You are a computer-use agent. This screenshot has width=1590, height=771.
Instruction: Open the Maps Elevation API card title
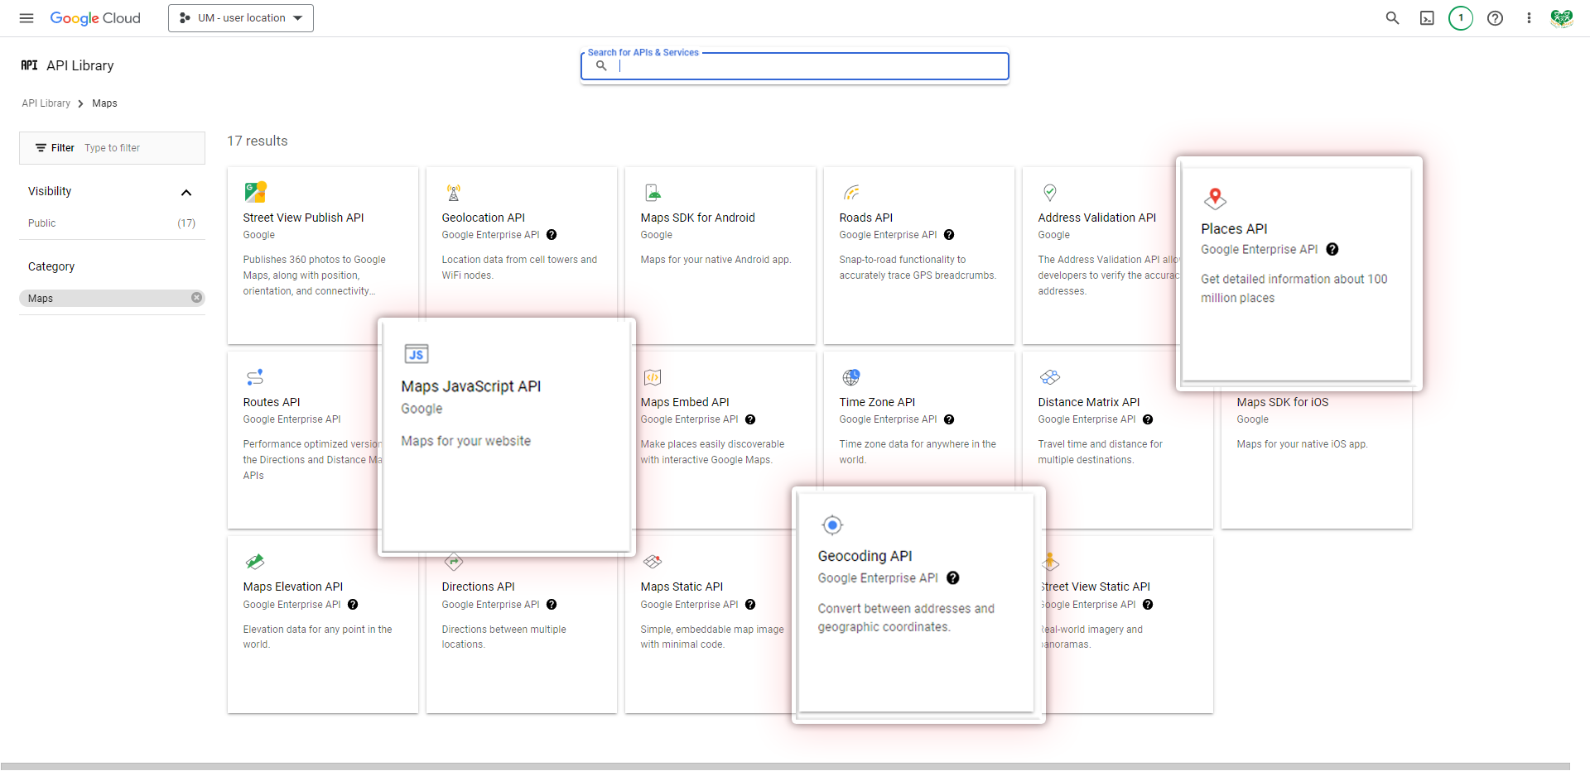tap(292, 587)
